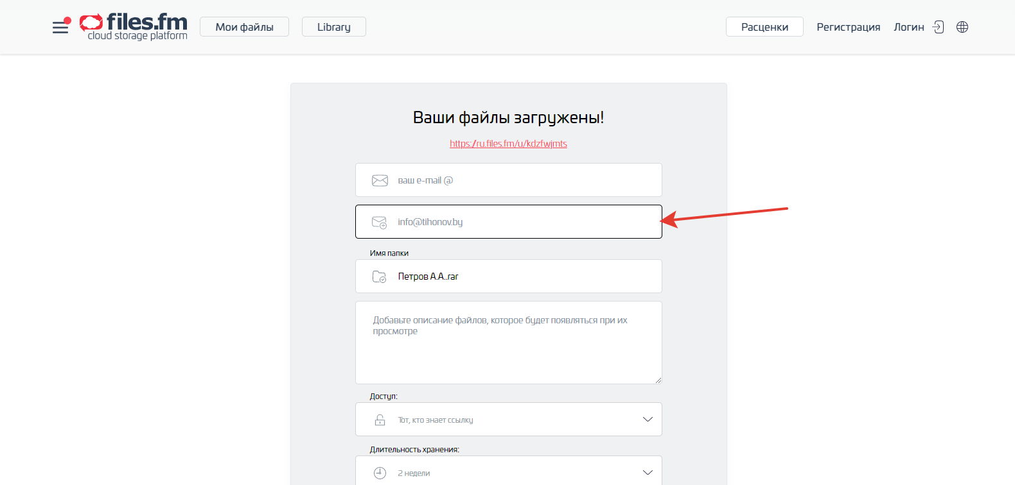Click the Логин link
Viewport: 1015px width, 485px height.
coord(908,27)
